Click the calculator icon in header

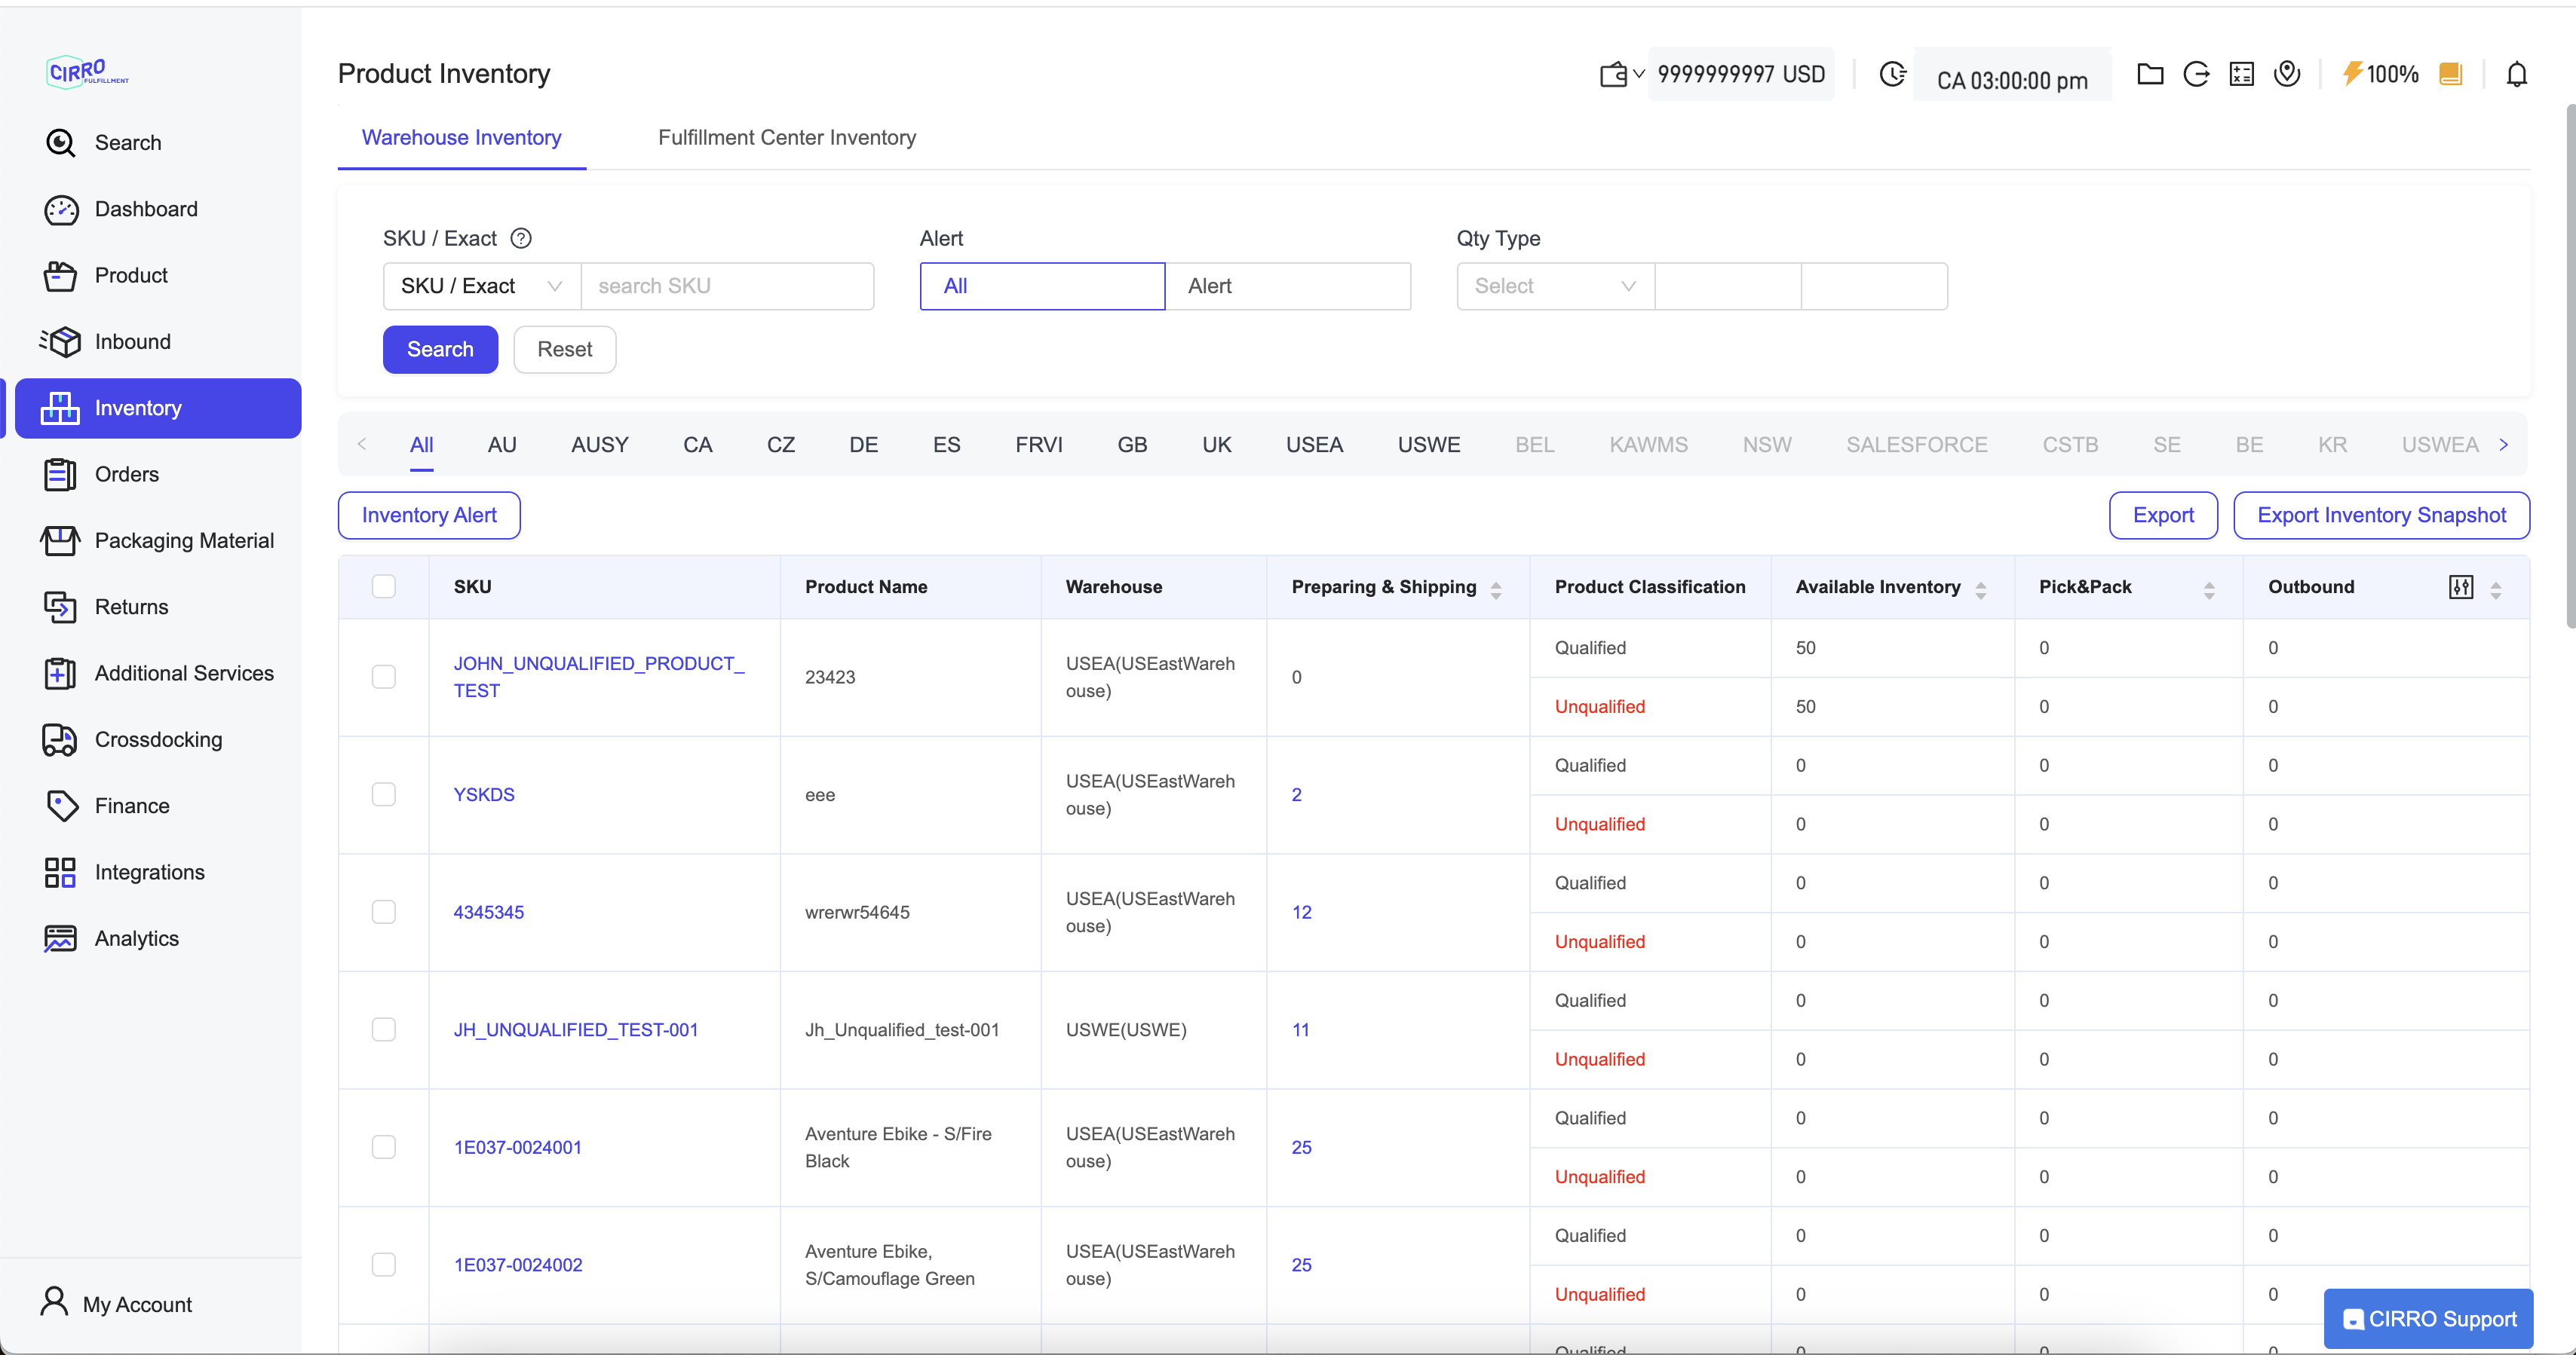pos(2241,74)
